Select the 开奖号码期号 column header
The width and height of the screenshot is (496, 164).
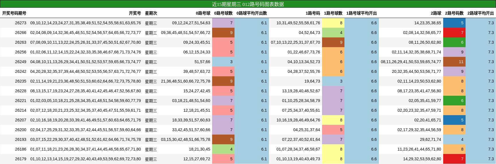click(14, 13)
